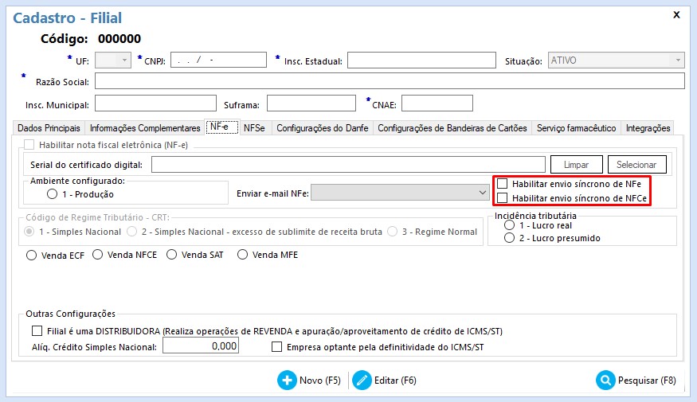697x402 pixels.
Task: Check Filial é uma DISTRIBUIDORA option
Action: pyautogui.click(x=36, y=331)
